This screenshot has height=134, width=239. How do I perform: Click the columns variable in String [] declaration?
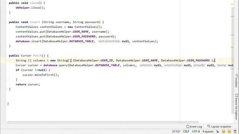[x=39, y=60]
